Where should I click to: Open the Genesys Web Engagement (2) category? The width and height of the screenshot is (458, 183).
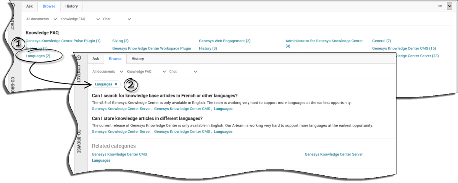pos(224,41)
